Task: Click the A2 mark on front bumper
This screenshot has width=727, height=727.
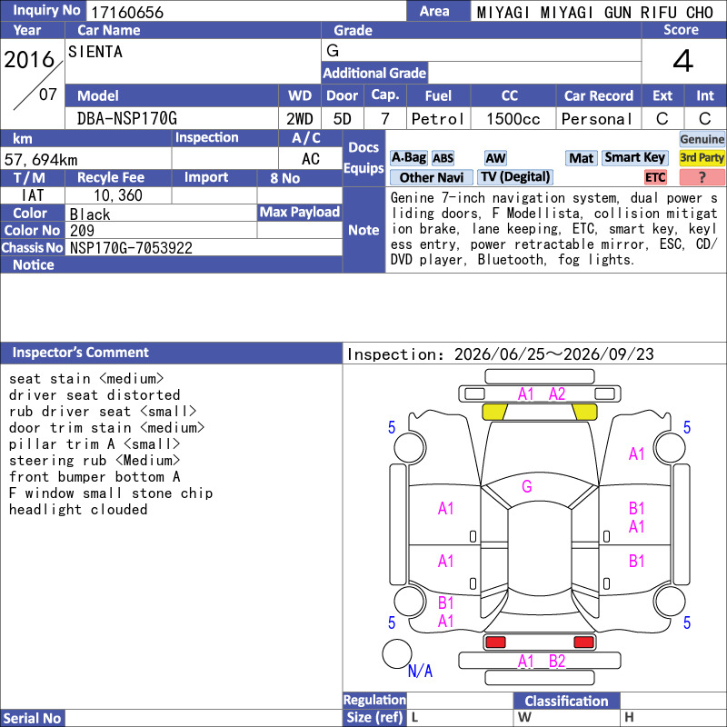Action: (557, 394)
